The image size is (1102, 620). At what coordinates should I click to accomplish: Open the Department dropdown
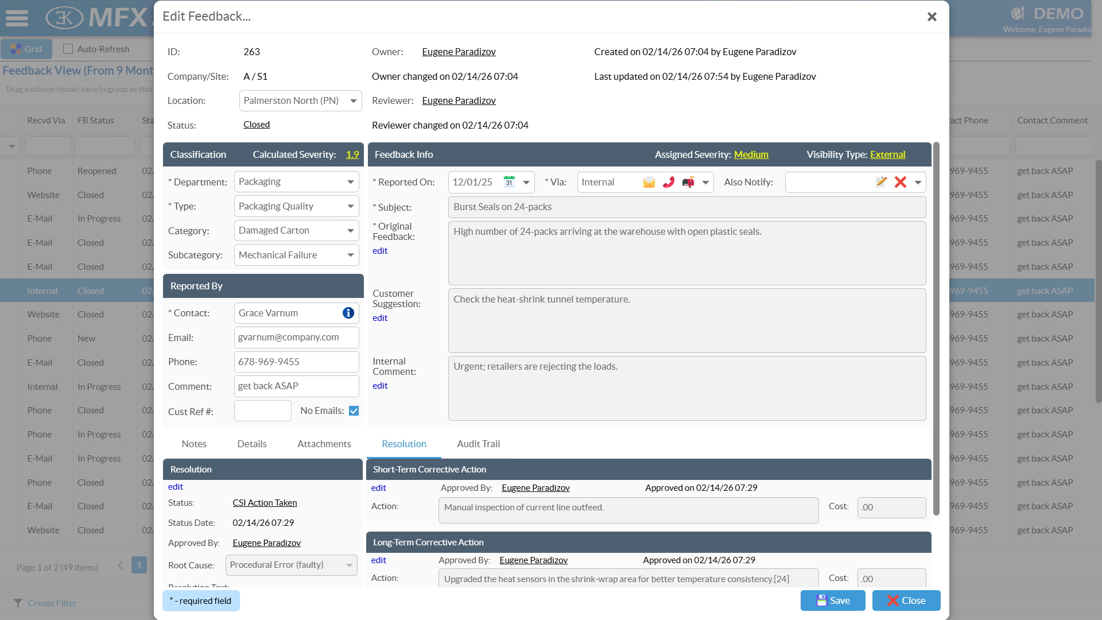coord(350,182)
